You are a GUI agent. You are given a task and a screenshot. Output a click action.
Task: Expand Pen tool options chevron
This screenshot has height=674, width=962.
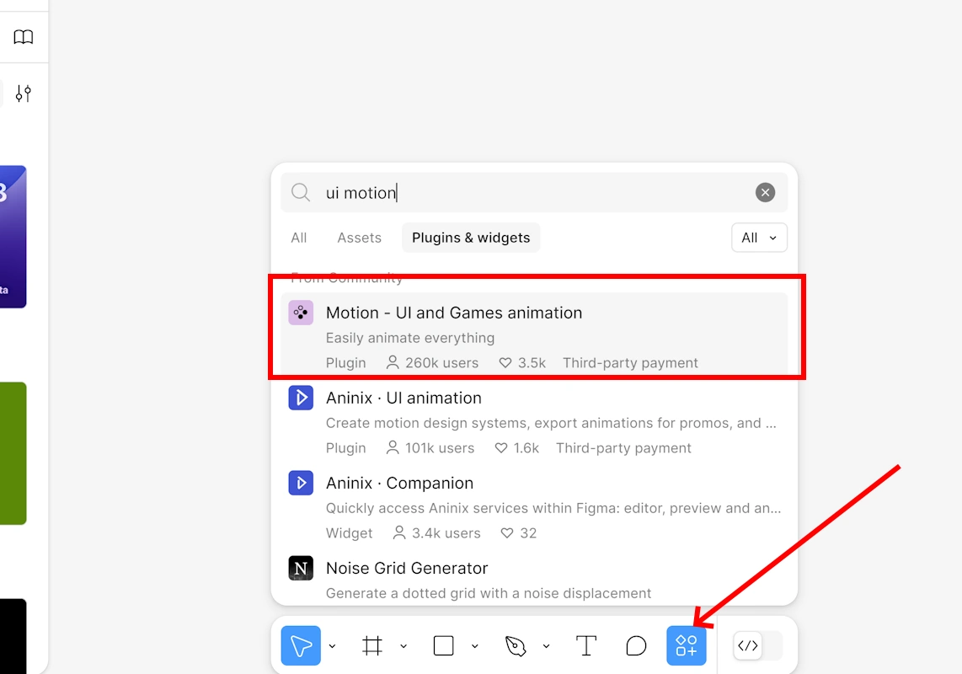point(546,645)
